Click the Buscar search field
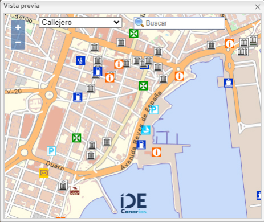 [x=179, y=23]
